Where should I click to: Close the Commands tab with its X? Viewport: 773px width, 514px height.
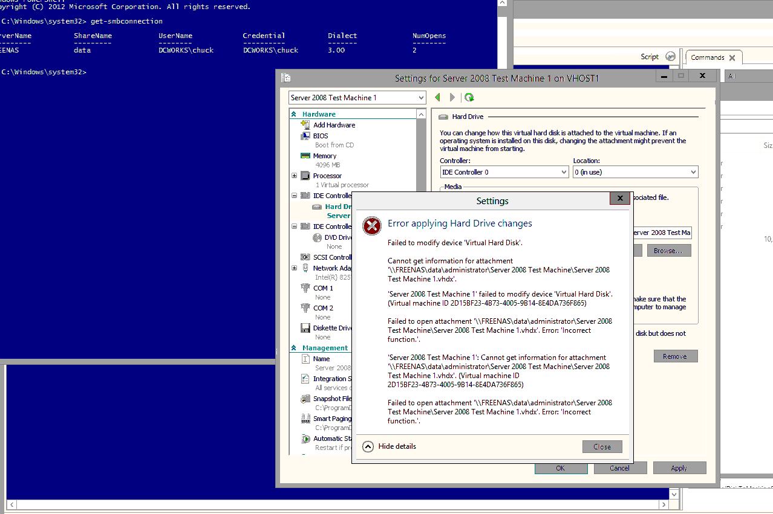(732, 58)
